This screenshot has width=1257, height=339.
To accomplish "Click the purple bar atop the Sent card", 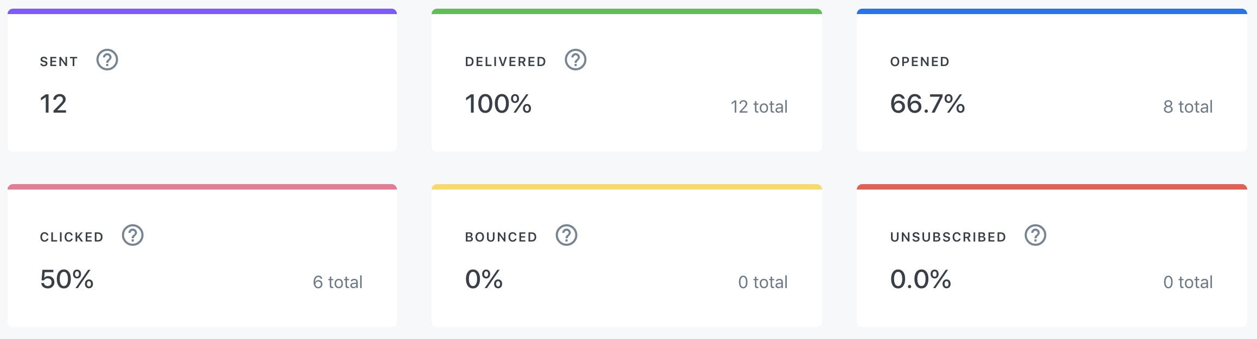I will coord(202,11).
